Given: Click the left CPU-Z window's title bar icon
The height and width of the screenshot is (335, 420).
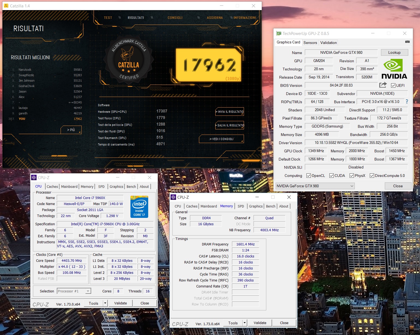Looking at the screenshot, I should click(34, 177).
